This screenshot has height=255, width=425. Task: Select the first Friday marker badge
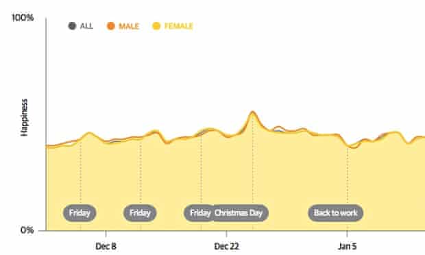80,213
